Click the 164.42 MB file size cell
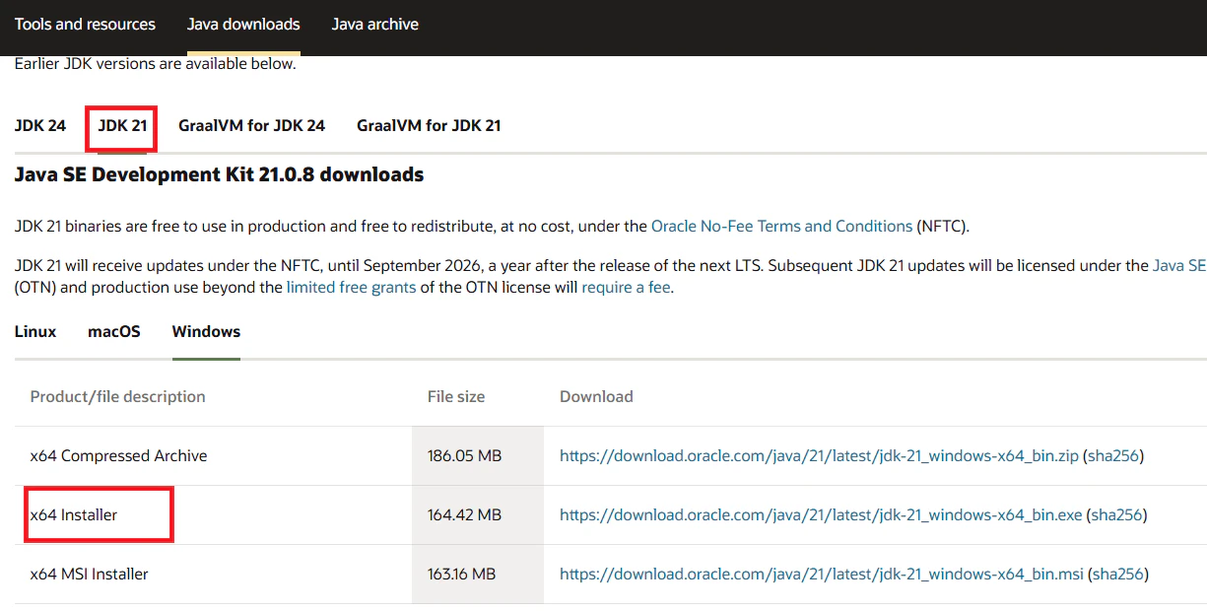This screenshot has height=611, width=1207. click(478, 515)
